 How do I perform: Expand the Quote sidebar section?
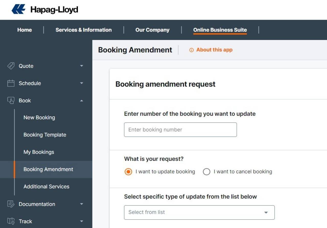coord(81,66)
